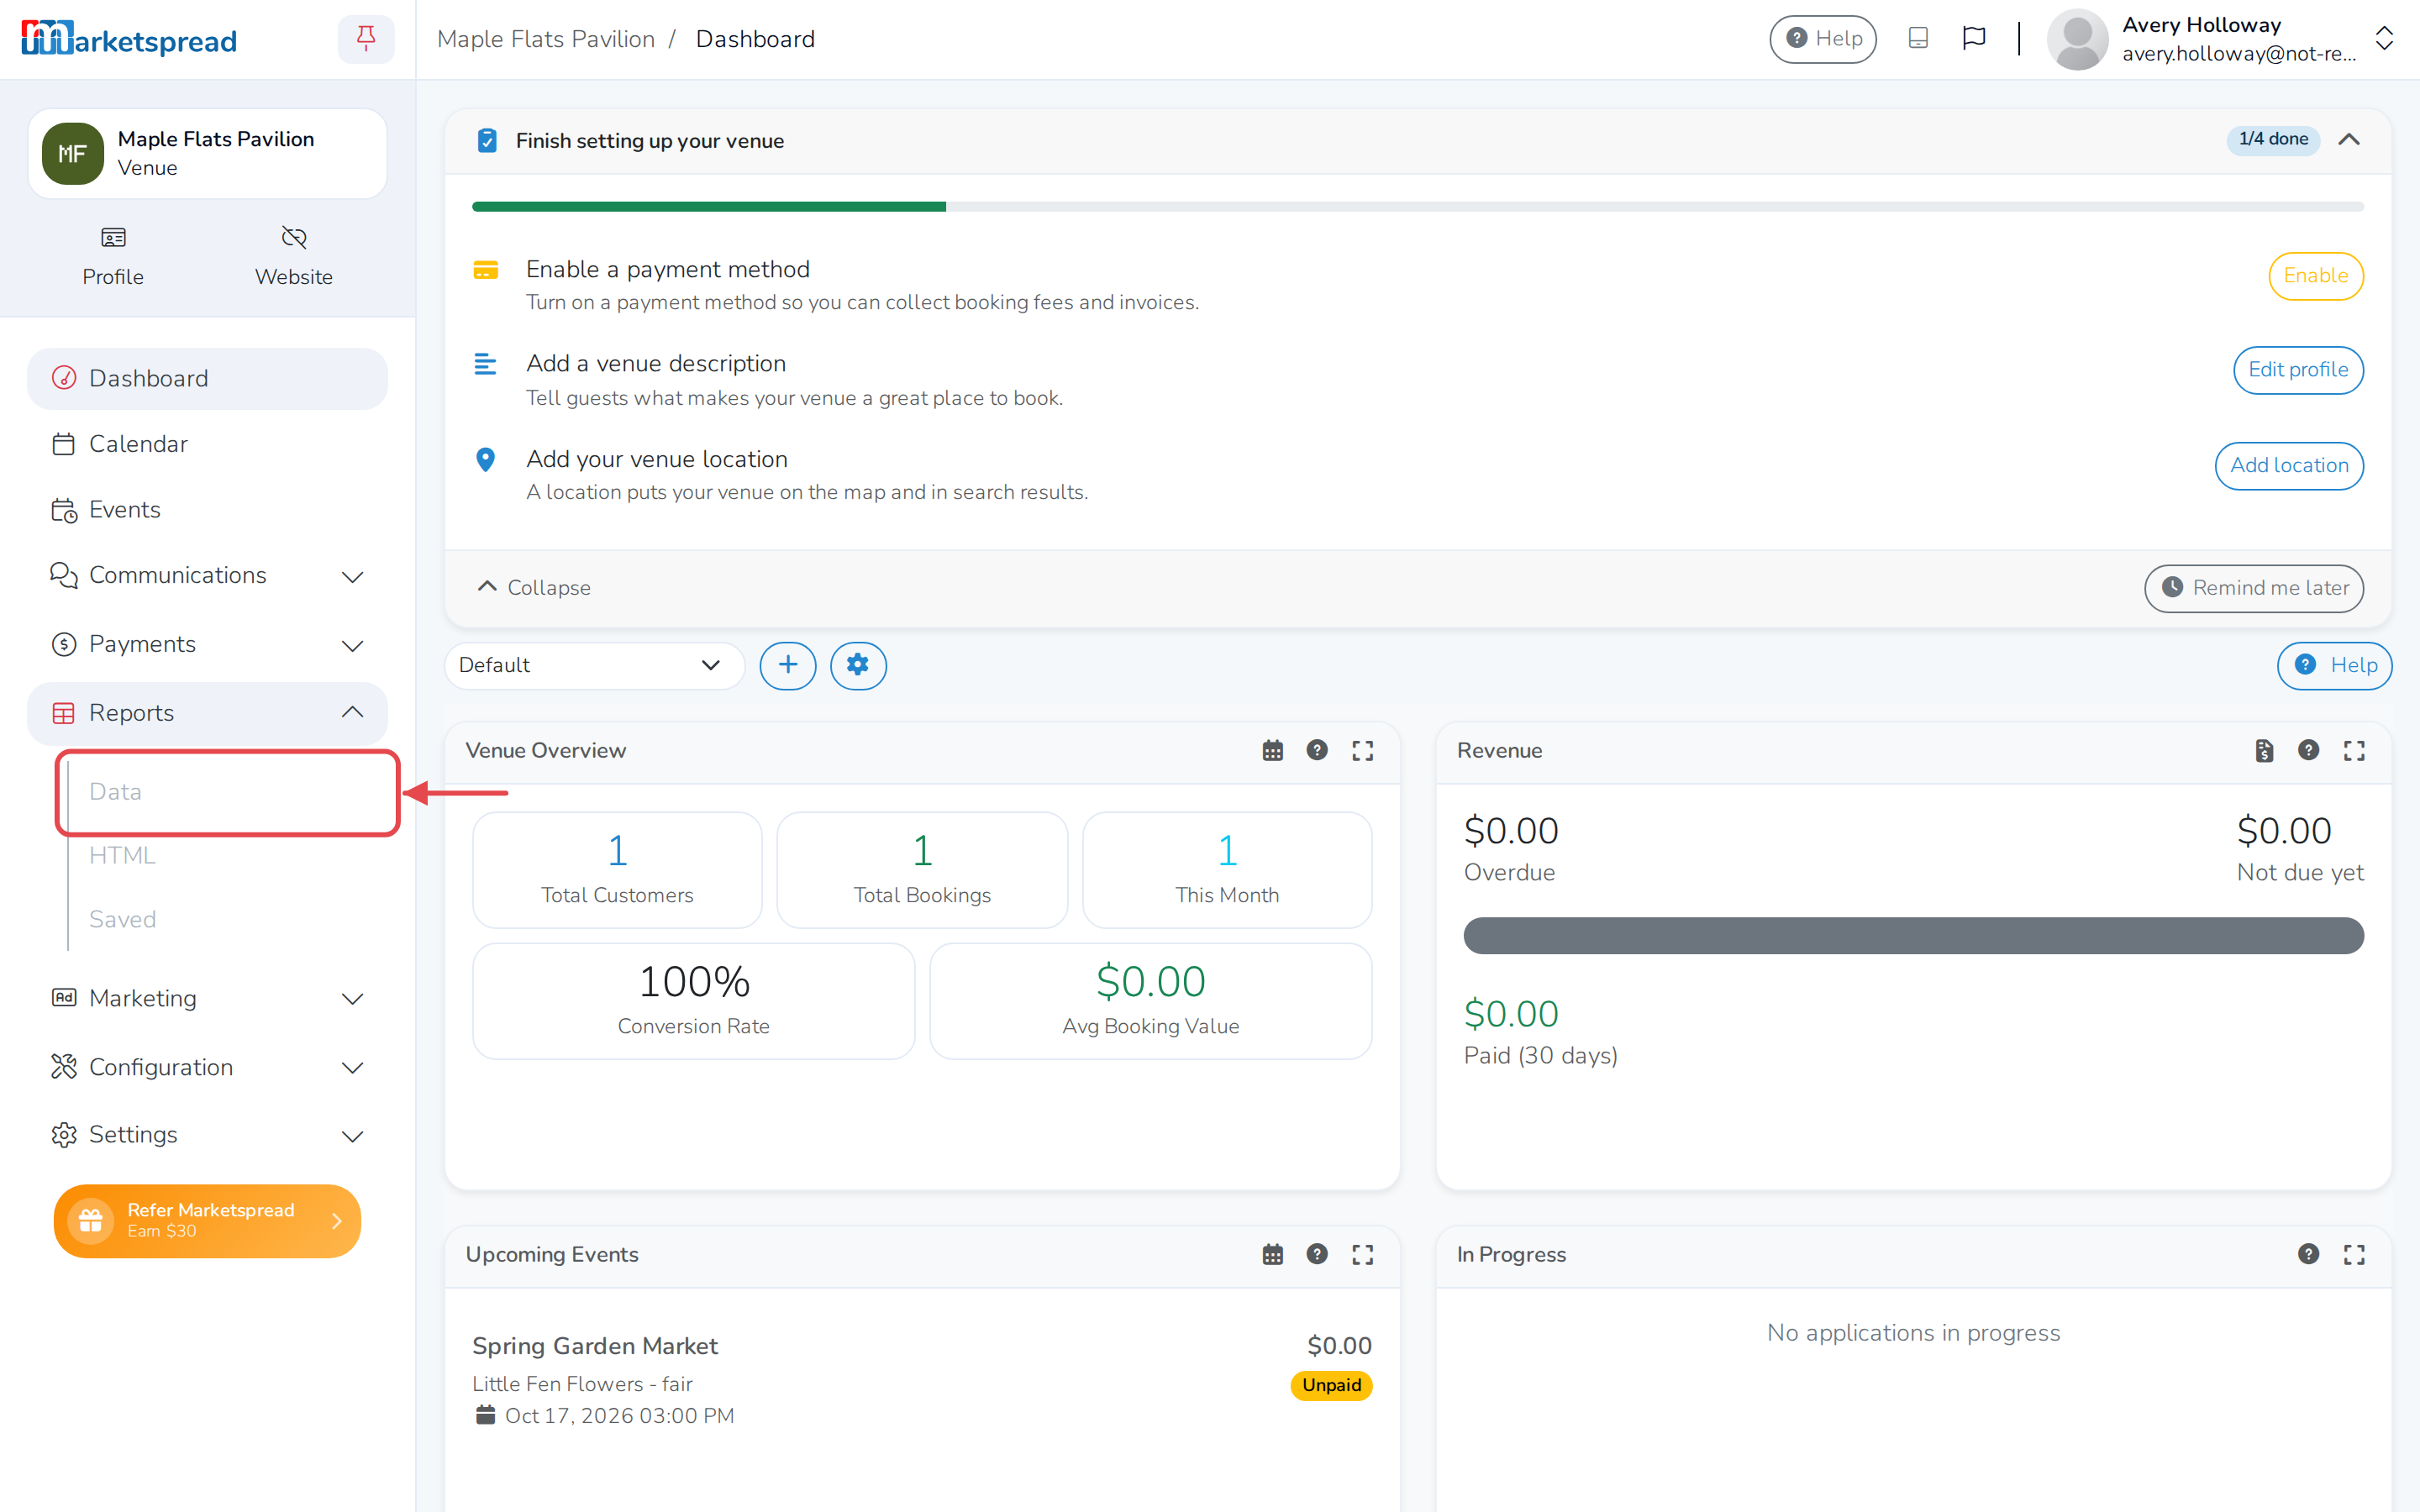Image resolution: width=2420 pixels, height=1512 pixels.
Task: Expand Upcoming Events widget to fullscreen
Action: tap(1362, 1254)
